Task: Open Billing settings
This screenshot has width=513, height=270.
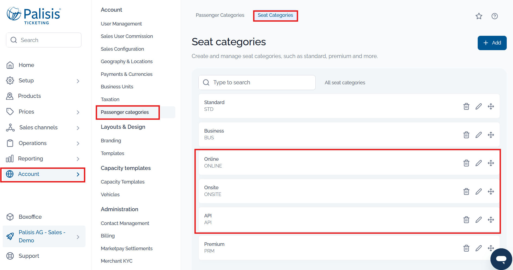Action: tap(108, 236)
